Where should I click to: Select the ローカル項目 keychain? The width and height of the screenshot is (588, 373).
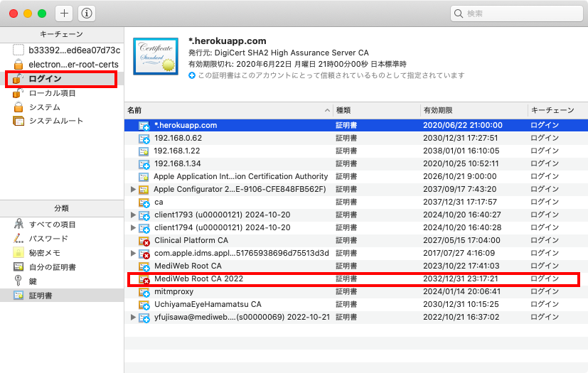[x=62, y=93]
